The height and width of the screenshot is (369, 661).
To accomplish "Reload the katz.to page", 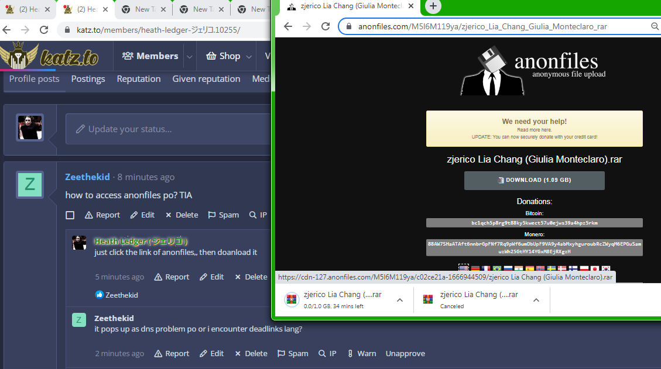I will (x=44, y=30).
